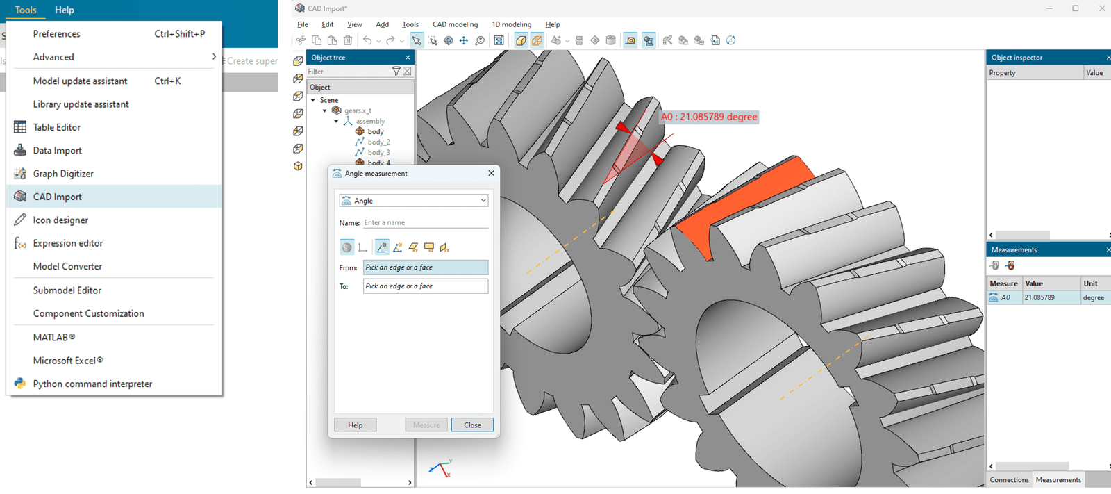
Task: Toggle orange wireframe cube display mode
Action: tap(537, 40)
